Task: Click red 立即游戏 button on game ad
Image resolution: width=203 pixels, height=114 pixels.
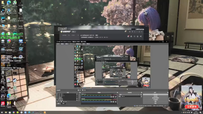Action: (192, 107)
